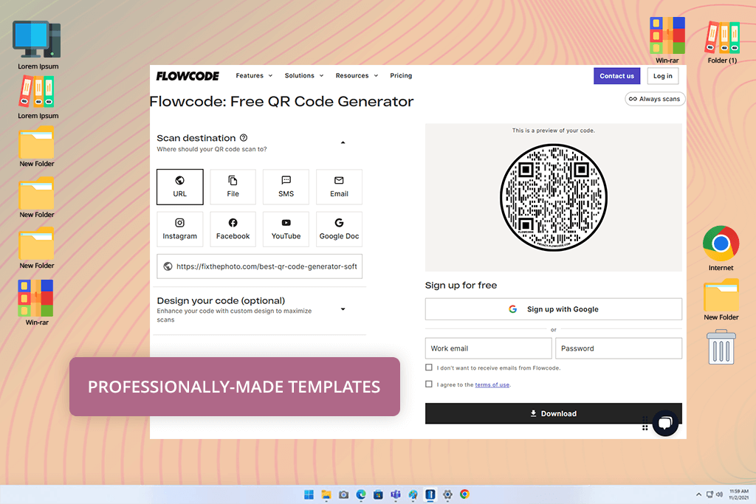
Task: Open Microsoft Teams from the taskbar
Action: 396,494
